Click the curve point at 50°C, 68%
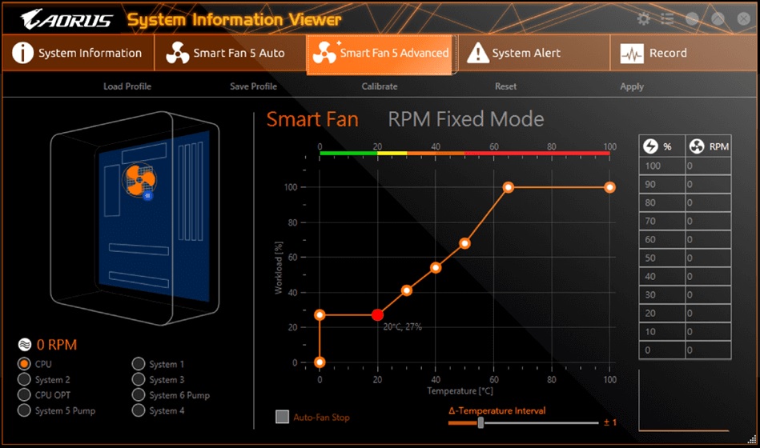 [464, 243]
